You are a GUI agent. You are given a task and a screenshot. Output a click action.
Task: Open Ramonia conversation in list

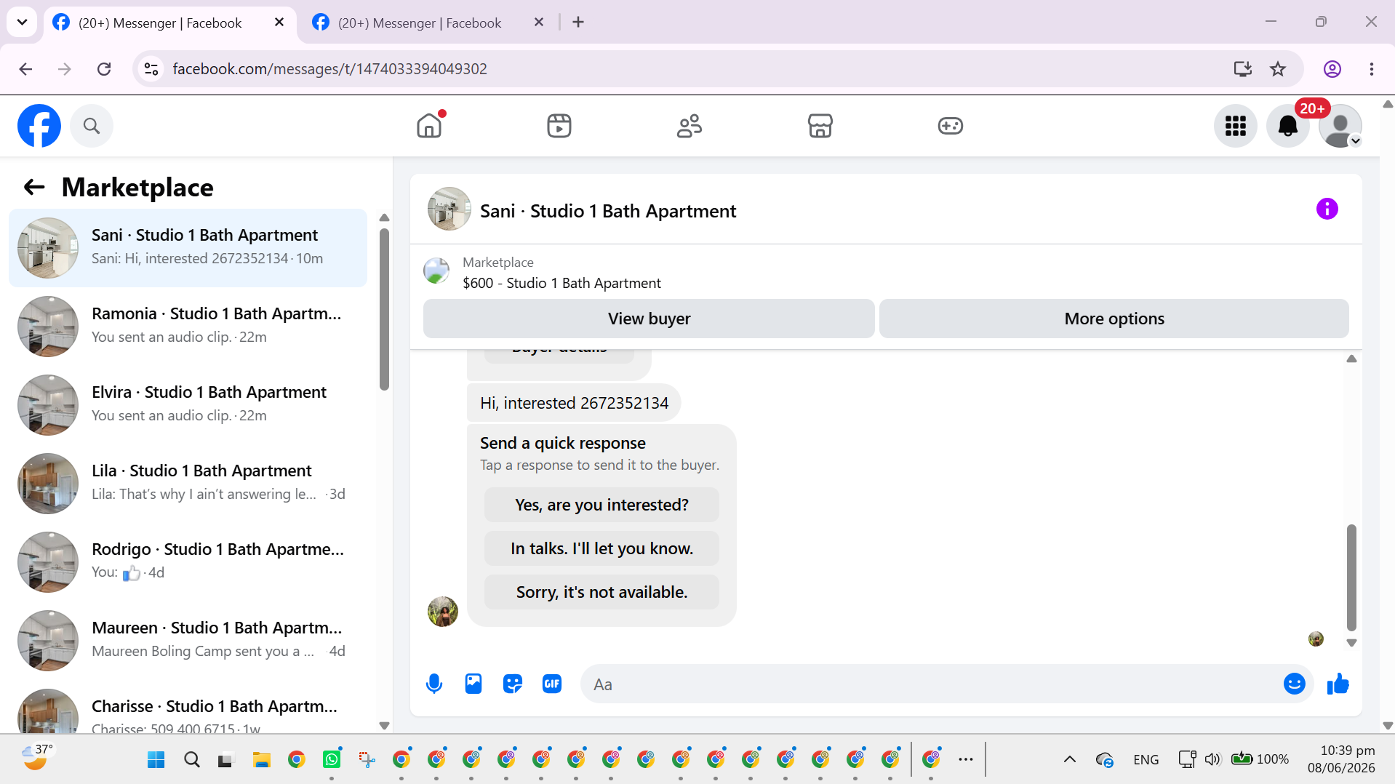point(188,327)
